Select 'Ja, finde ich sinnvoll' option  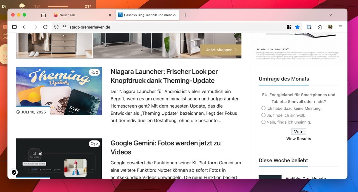(x=263, y=115)
